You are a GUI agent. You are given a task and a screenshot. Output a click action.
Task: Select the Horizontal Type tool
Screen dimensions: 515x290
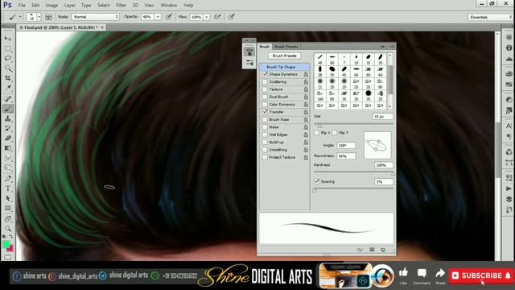8,188
